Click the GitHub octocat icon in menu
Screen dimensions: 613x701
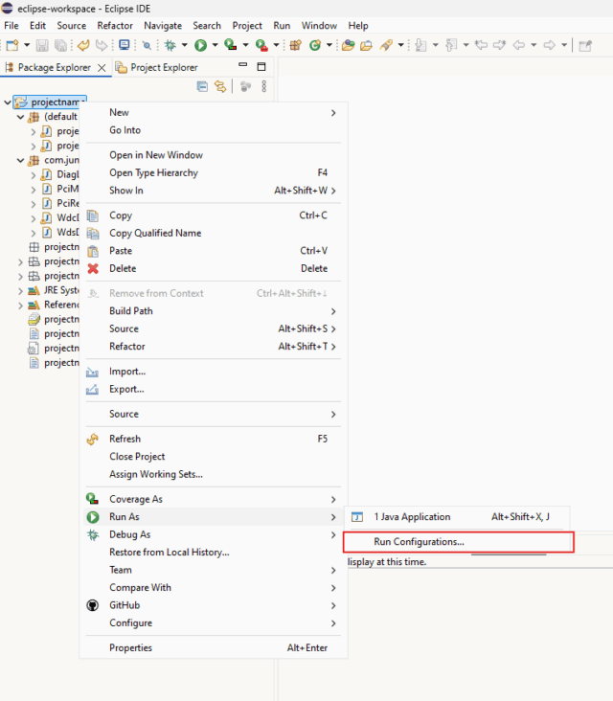coord(93,605)
